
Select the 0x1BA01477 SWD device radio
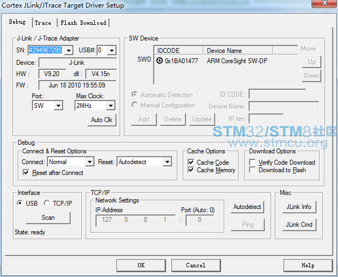(160, 60)
